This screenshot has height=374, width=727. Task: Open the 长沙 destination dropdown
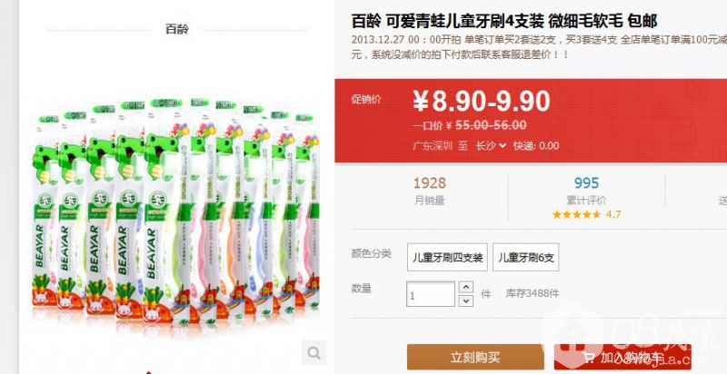pyautogui.click(x=491, y=146)
